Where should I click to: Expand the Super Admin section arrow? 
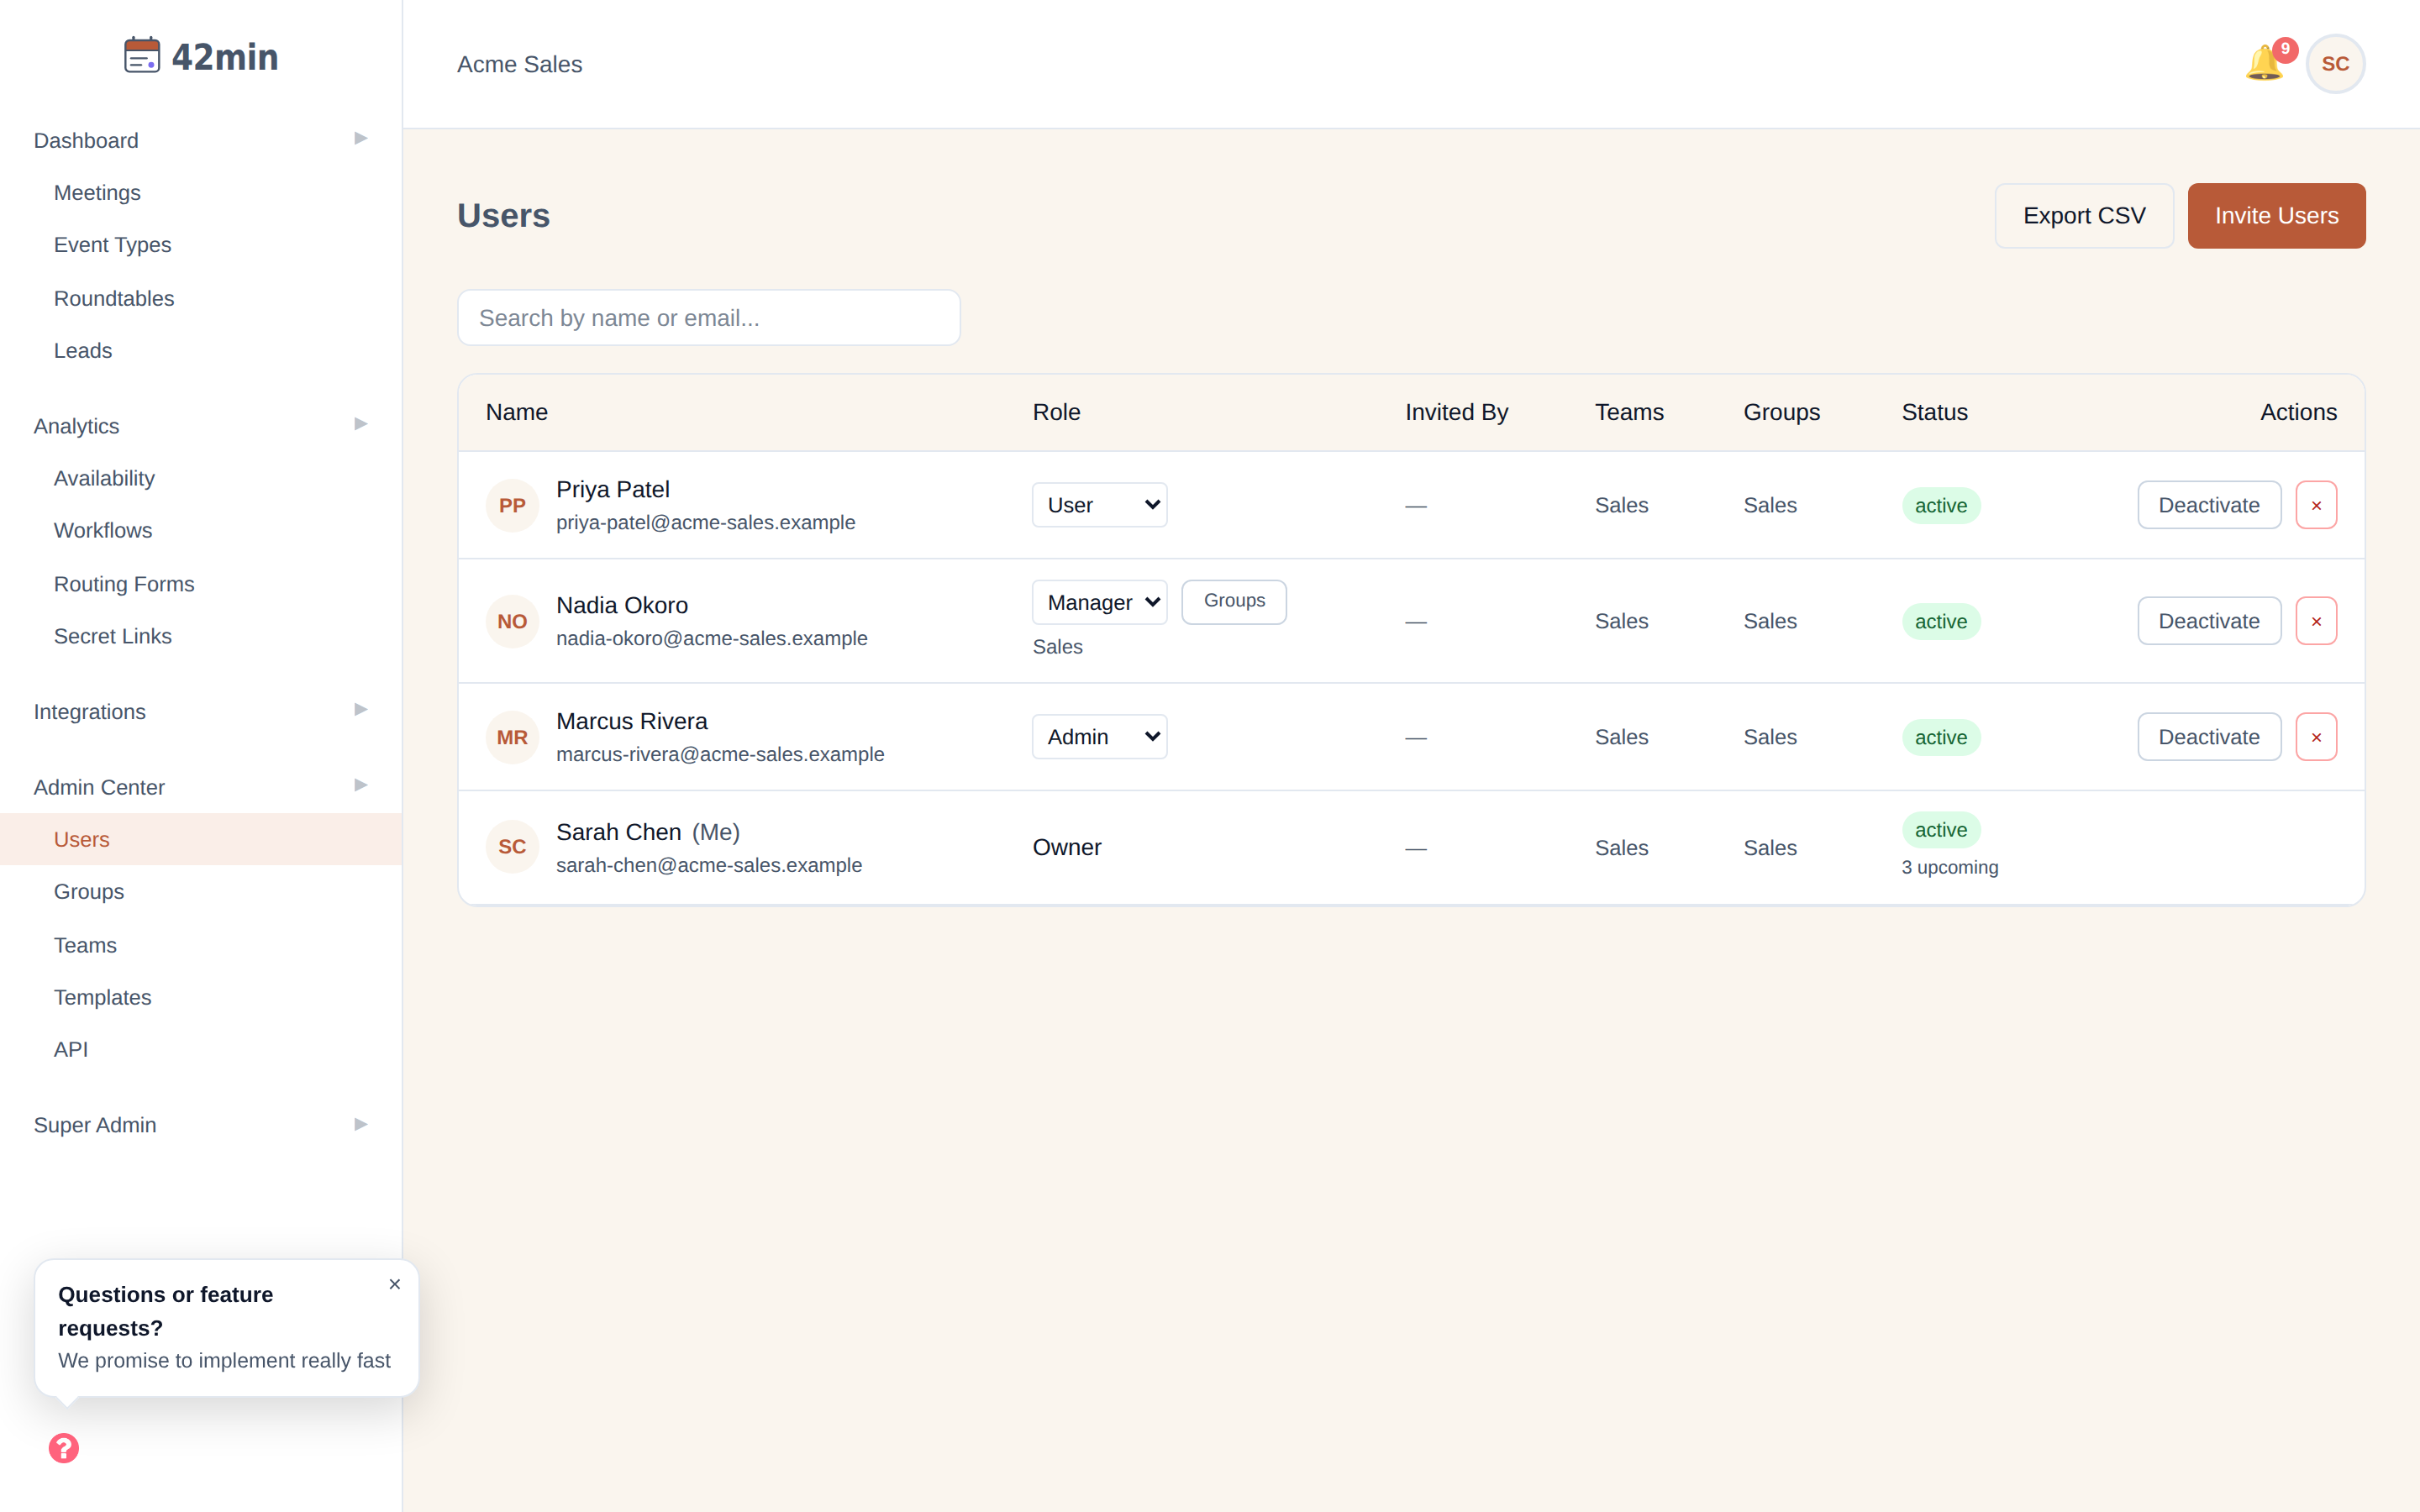coord(361,1124)
